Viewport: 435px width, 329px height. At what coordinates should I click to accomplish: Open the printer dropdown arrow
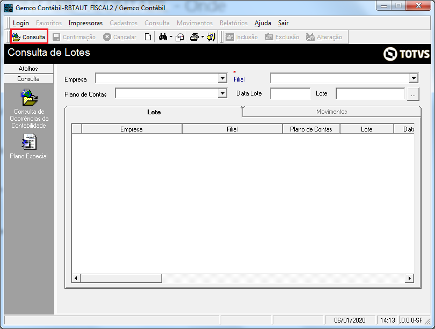pos(202,37)
